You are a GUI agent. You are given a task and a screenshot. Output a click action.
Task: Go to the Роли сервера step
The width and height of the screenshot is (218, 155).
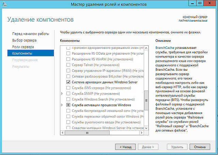(x=23, y=47)
